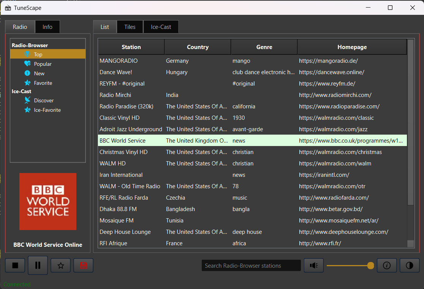Screen dimensions: 424x289
Task: Open Ice-Cast Discover entry
Action: click(x=44, y=100)
